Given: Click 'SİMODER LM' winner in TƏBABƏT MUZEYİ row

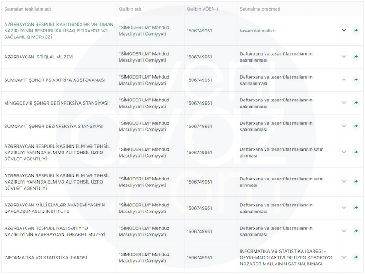Looking at the screenshot, I should click(144, 231).
